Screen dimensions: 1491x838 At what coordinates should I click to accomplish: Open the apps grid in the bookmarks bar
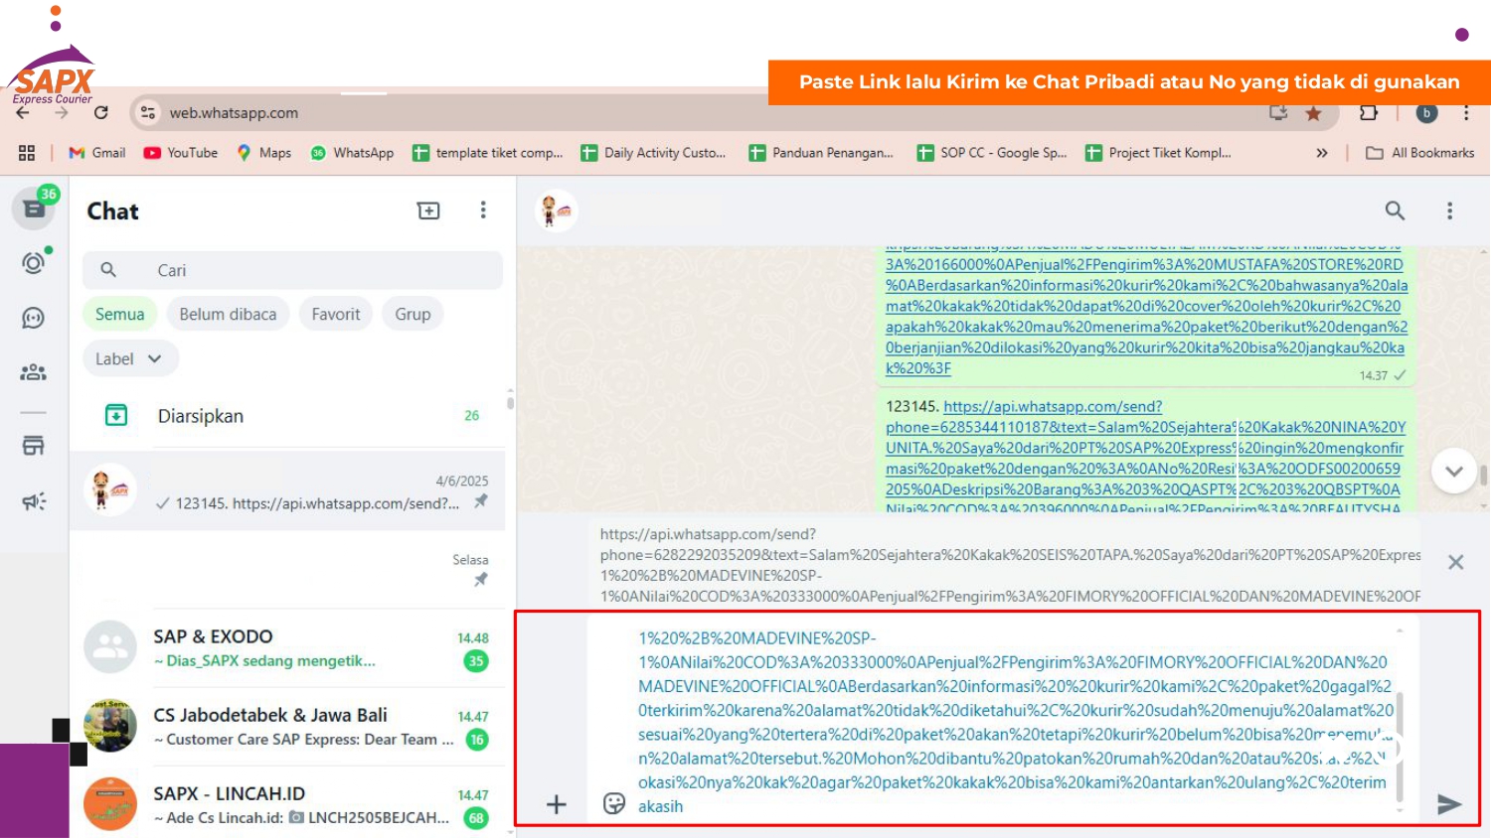point(27,153)
